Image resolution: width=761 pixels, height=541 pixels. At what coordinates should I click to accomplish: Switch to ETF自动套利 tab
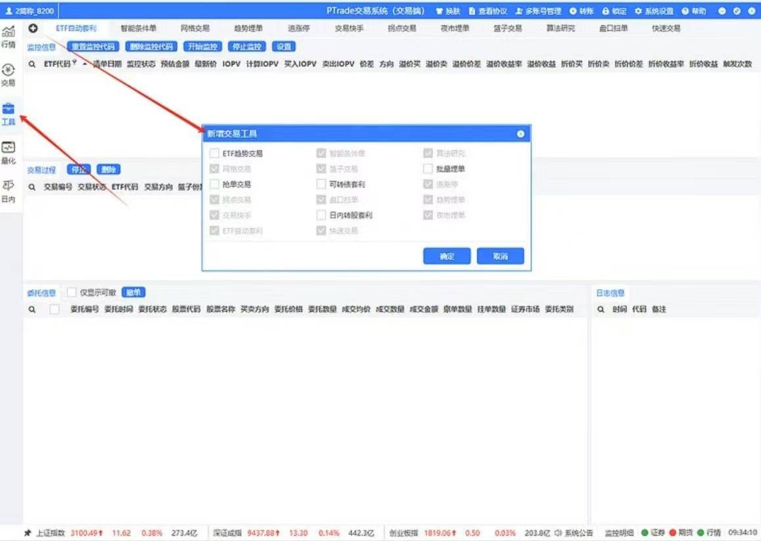76,28
